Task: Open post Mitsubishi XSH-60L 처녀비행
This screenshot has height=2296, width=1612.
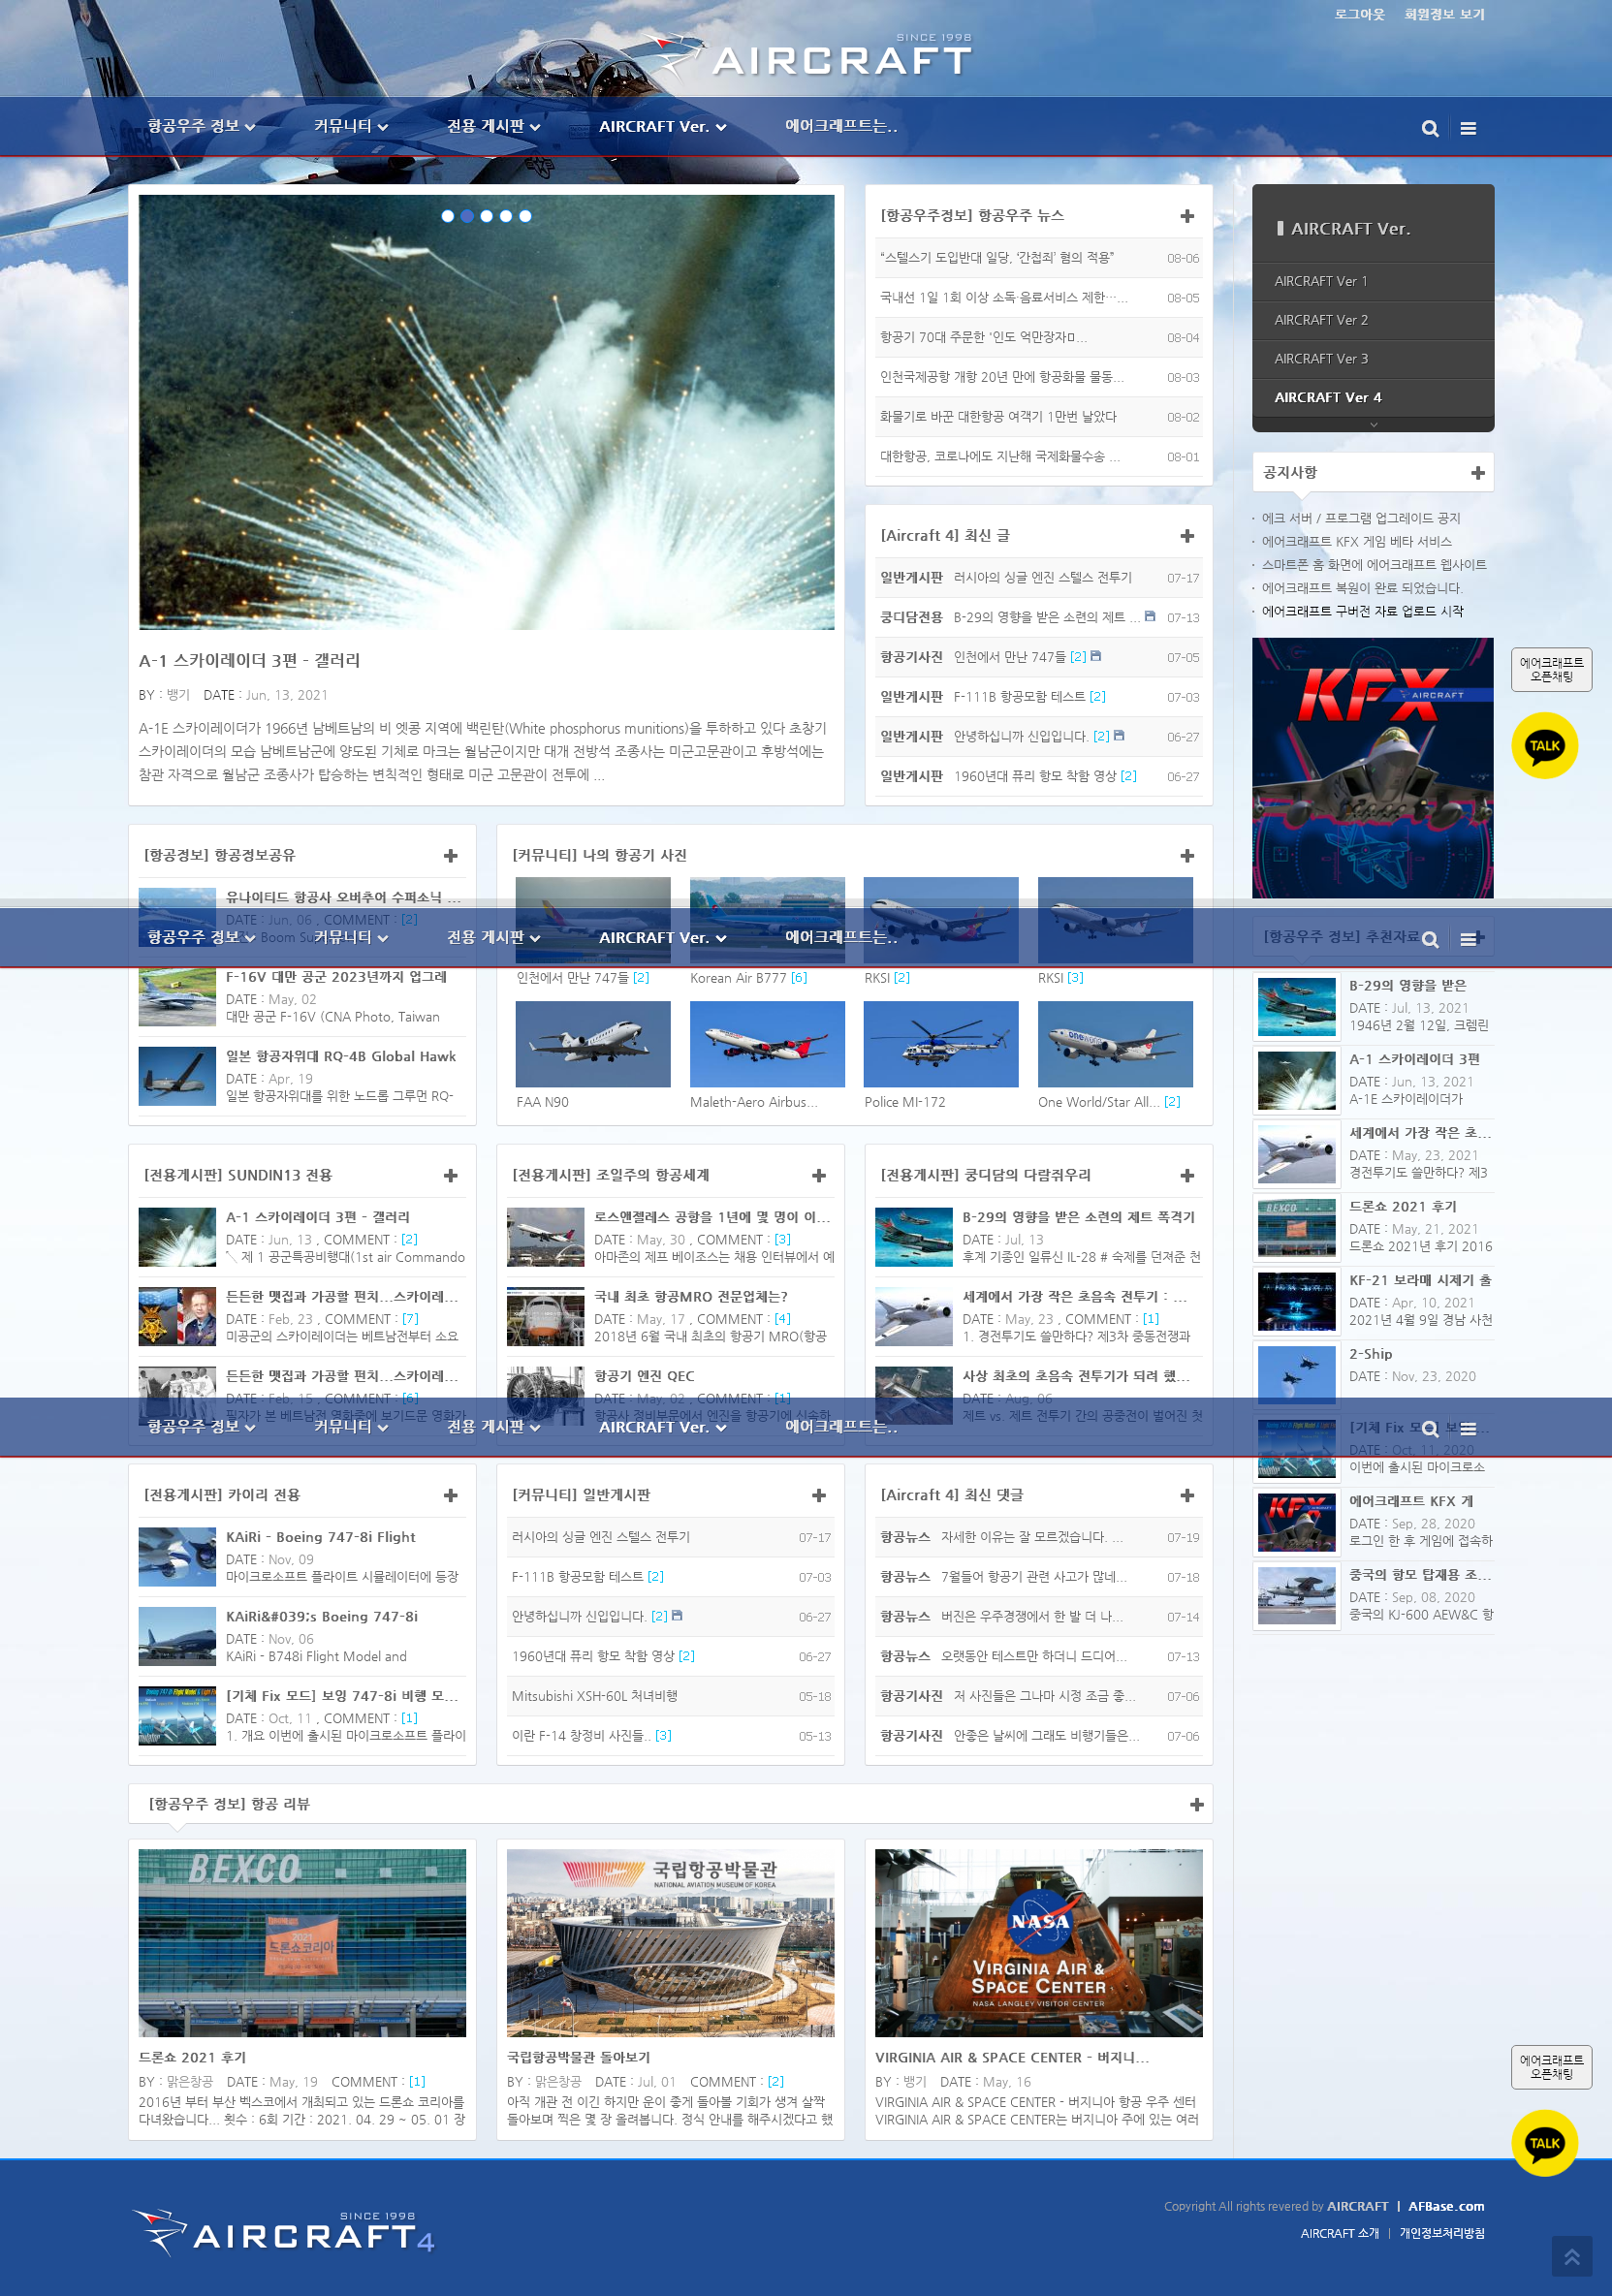Action: (x=594, y=1696)
